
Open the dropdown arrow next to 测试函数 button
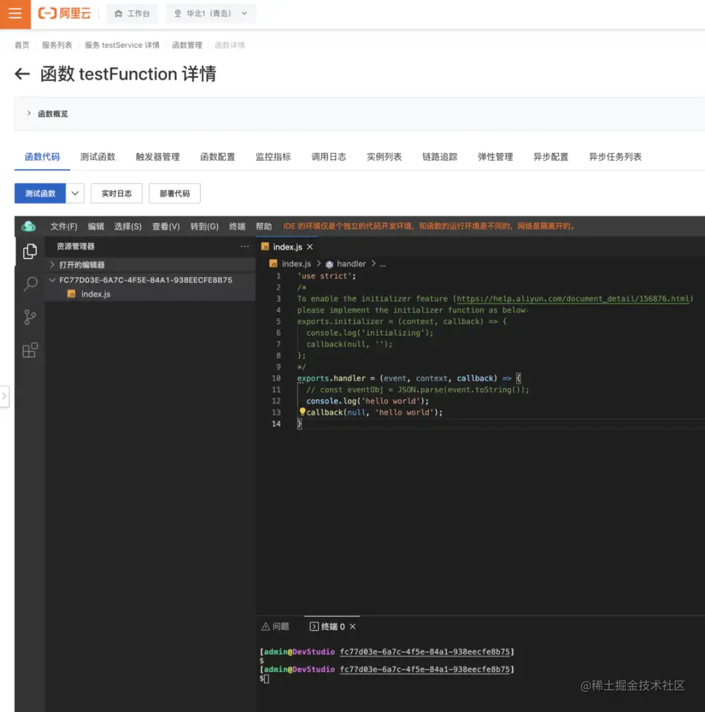[75, 193]
